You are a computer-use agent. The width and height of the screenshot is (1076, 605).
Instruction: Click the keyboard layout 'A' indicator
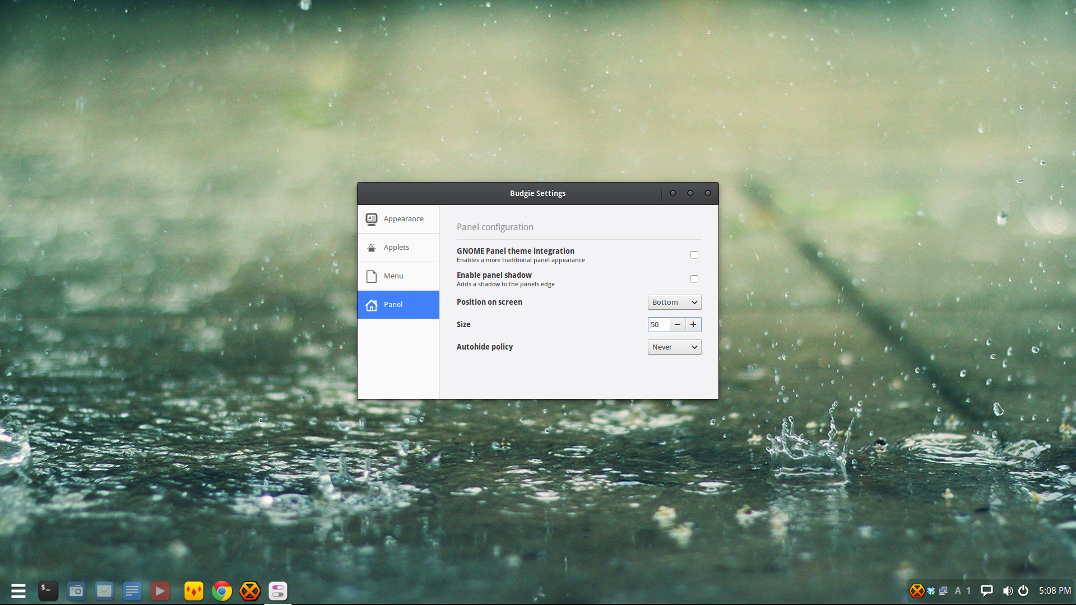958,591
